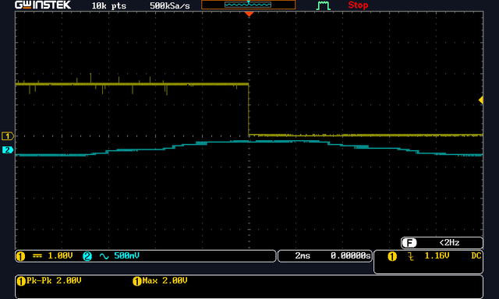Click the channel icon beside Pk-Pk measurement
The image size is (499, 299).
click(x=21, y=281)
